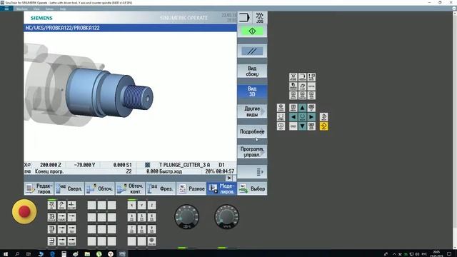Select the JOG mode indicator at top right
The height and width of the screenshot is (257, 457).
click(259, 17)
